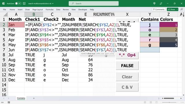Click the Microsoft 365 diamond icon
The height and width of the screenshot is (104, 185).
154,3
